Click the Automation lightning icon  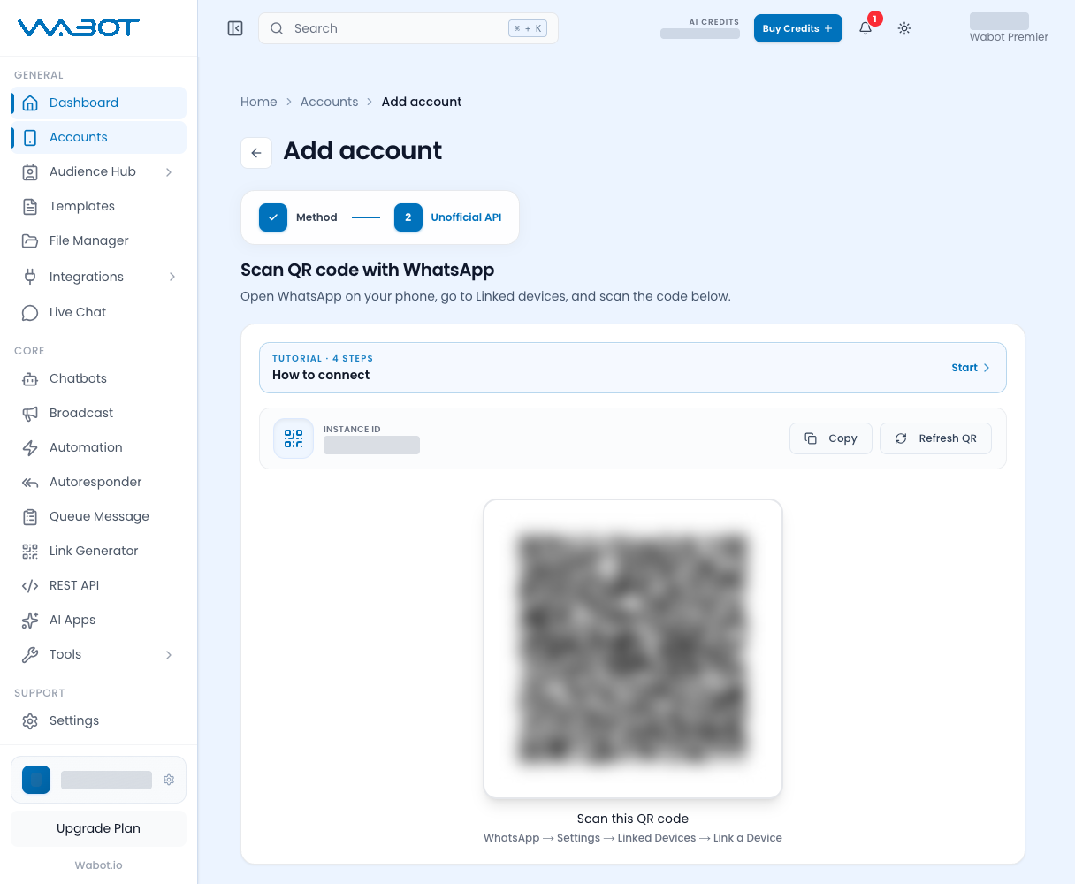click(x=30, y=447)
